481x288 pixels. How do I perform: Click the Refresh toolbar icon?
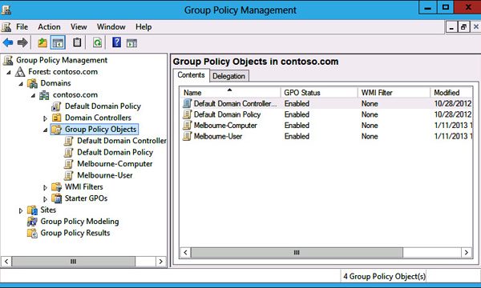97,42
